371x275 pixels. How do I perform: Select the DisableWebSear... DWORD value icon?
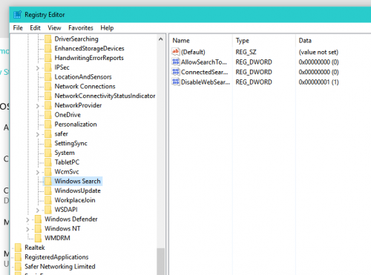[176, 82]
